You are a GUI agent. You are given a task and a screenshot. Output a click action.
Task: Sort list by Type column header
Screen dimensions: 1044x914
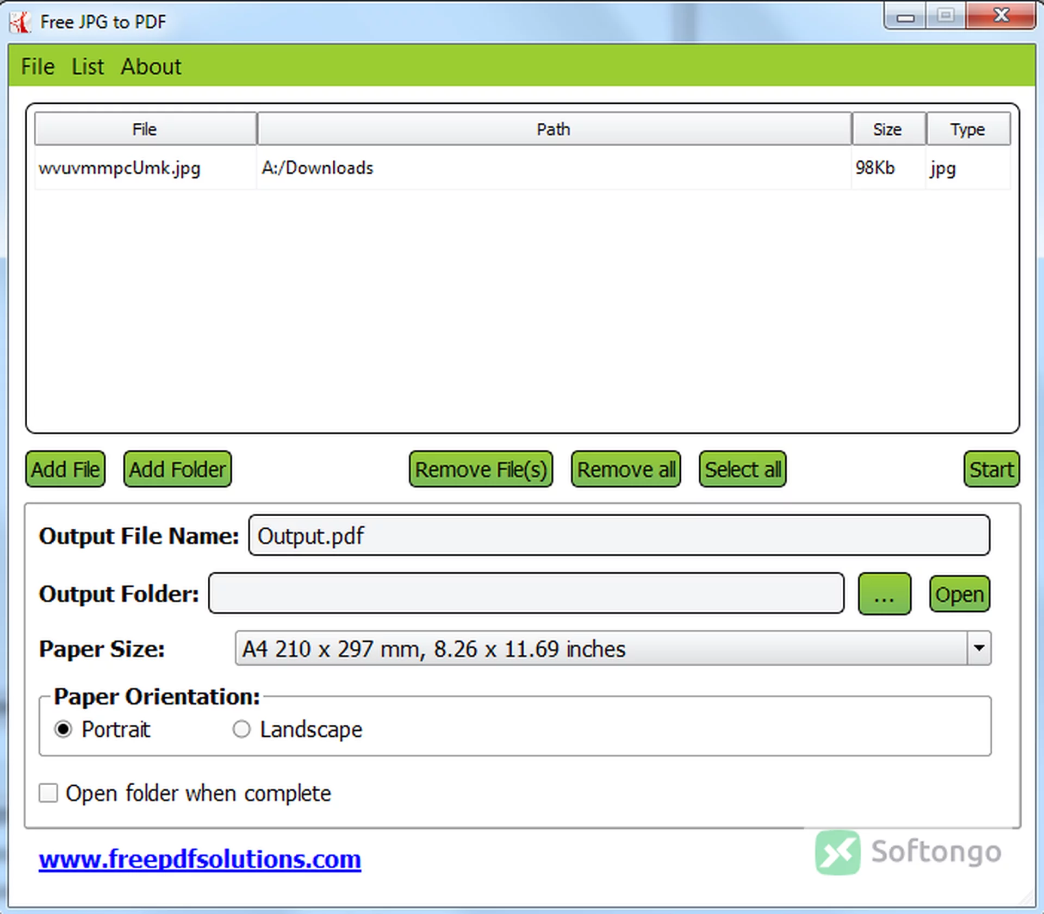[968, 129]
